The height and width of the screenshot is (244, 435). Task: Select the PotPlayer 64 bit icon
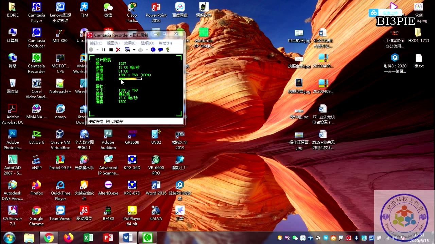pos(132,216)
